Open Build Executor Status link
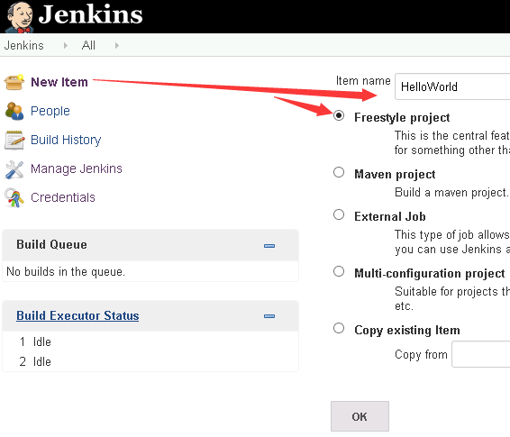 [x=77, y=315]
